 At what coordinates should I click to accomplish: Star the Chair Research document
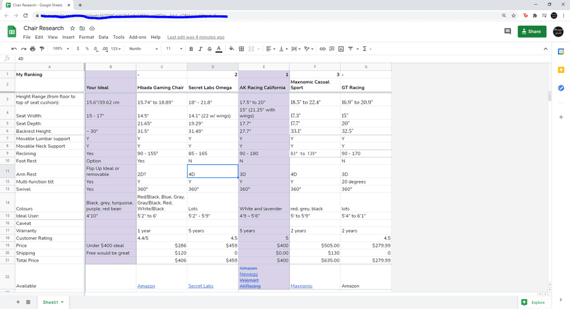[72, 29]
